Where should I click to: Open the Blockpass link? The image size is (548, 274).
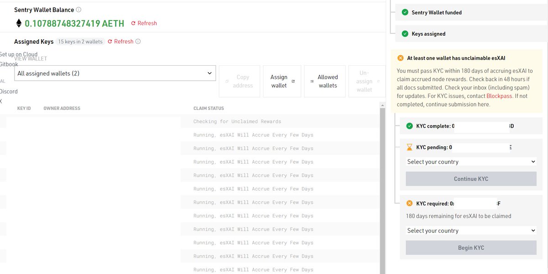[x=499, y=96]
